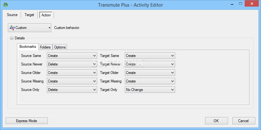Select the Action tab
Screen dimensions: 261x130
click(46, 15)
